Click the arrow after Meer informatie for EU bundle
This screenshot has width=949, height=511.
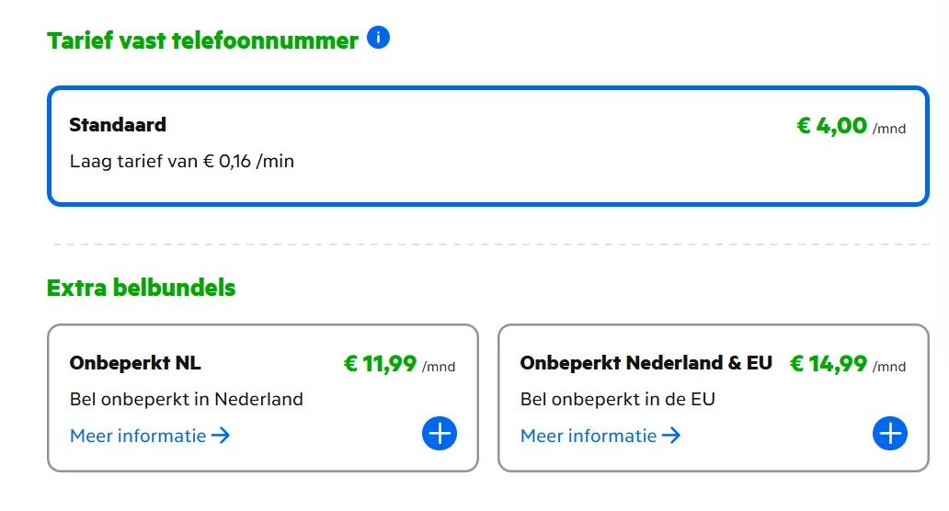(x=671, y=436)
